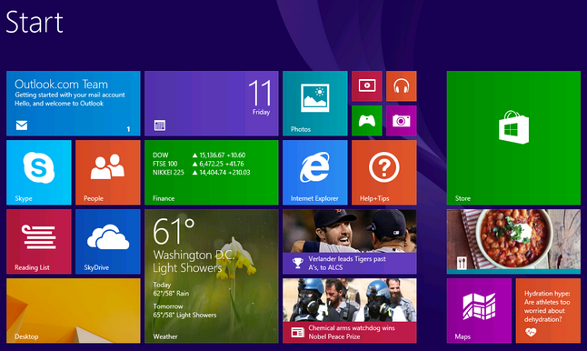Open the Video app small tile
Image resolution: width=587 pixels, height=351 pixels.
(367, 86)
